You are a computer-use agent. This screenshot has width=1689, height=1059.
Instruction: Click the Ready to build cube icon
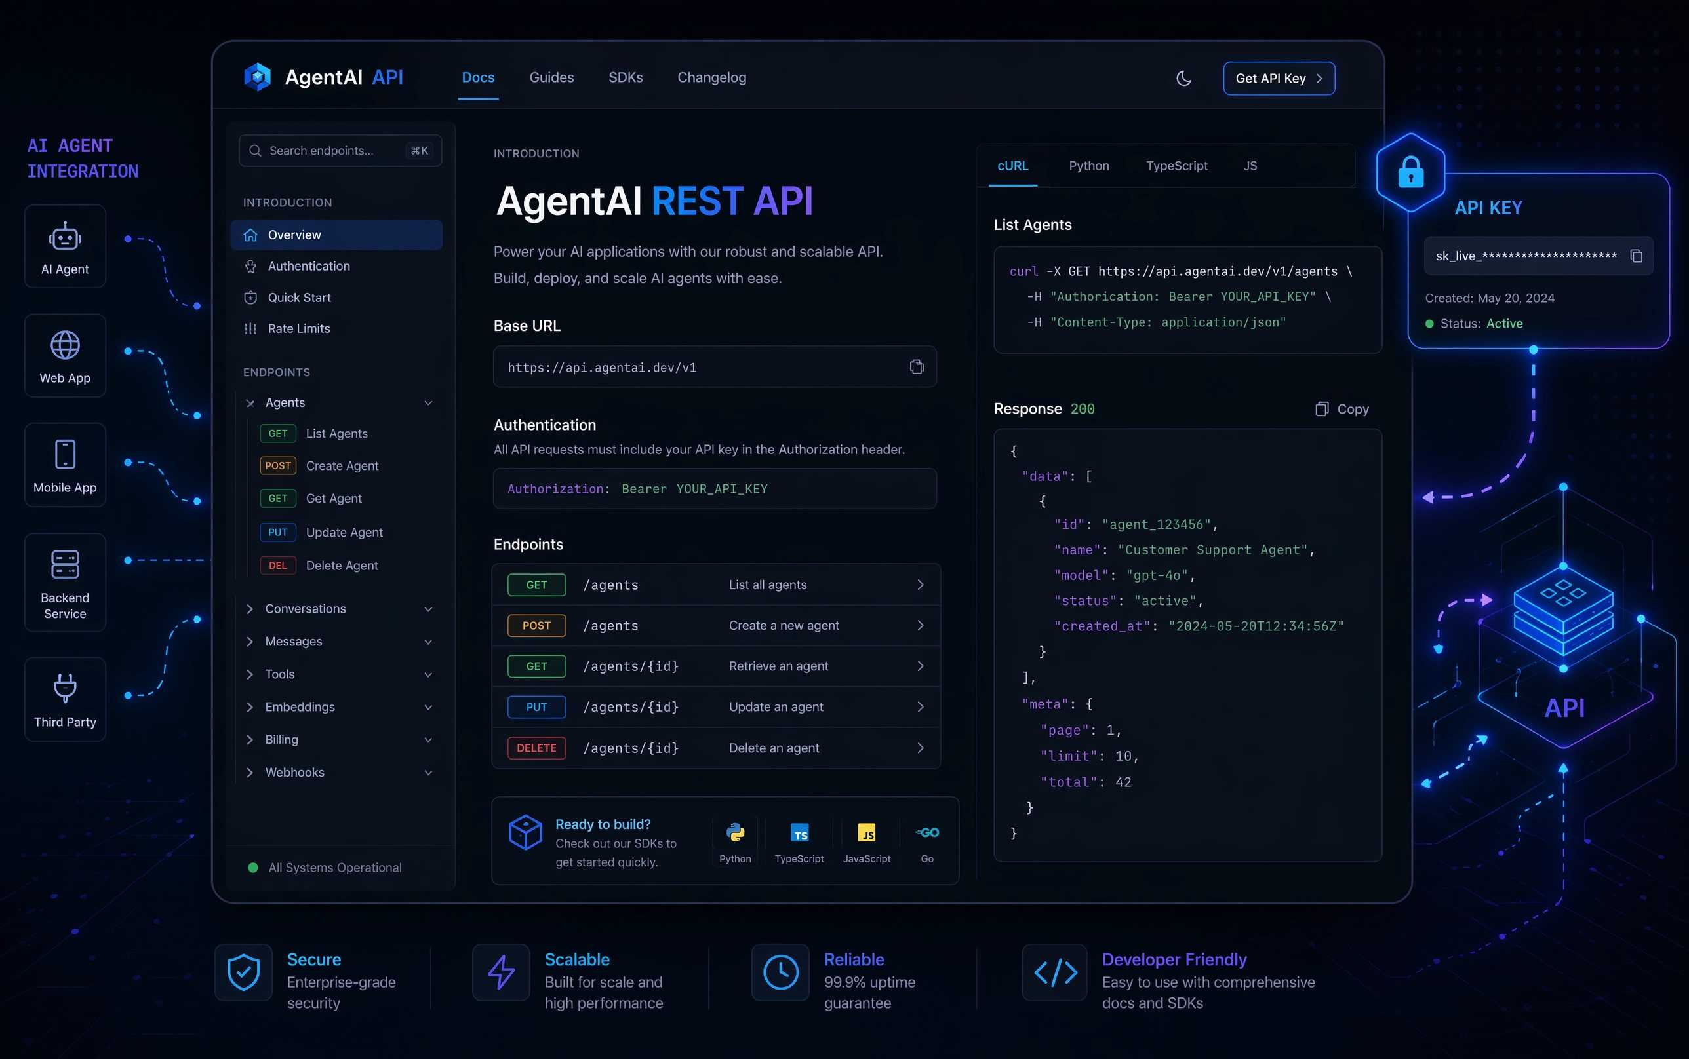pos(525,832)
